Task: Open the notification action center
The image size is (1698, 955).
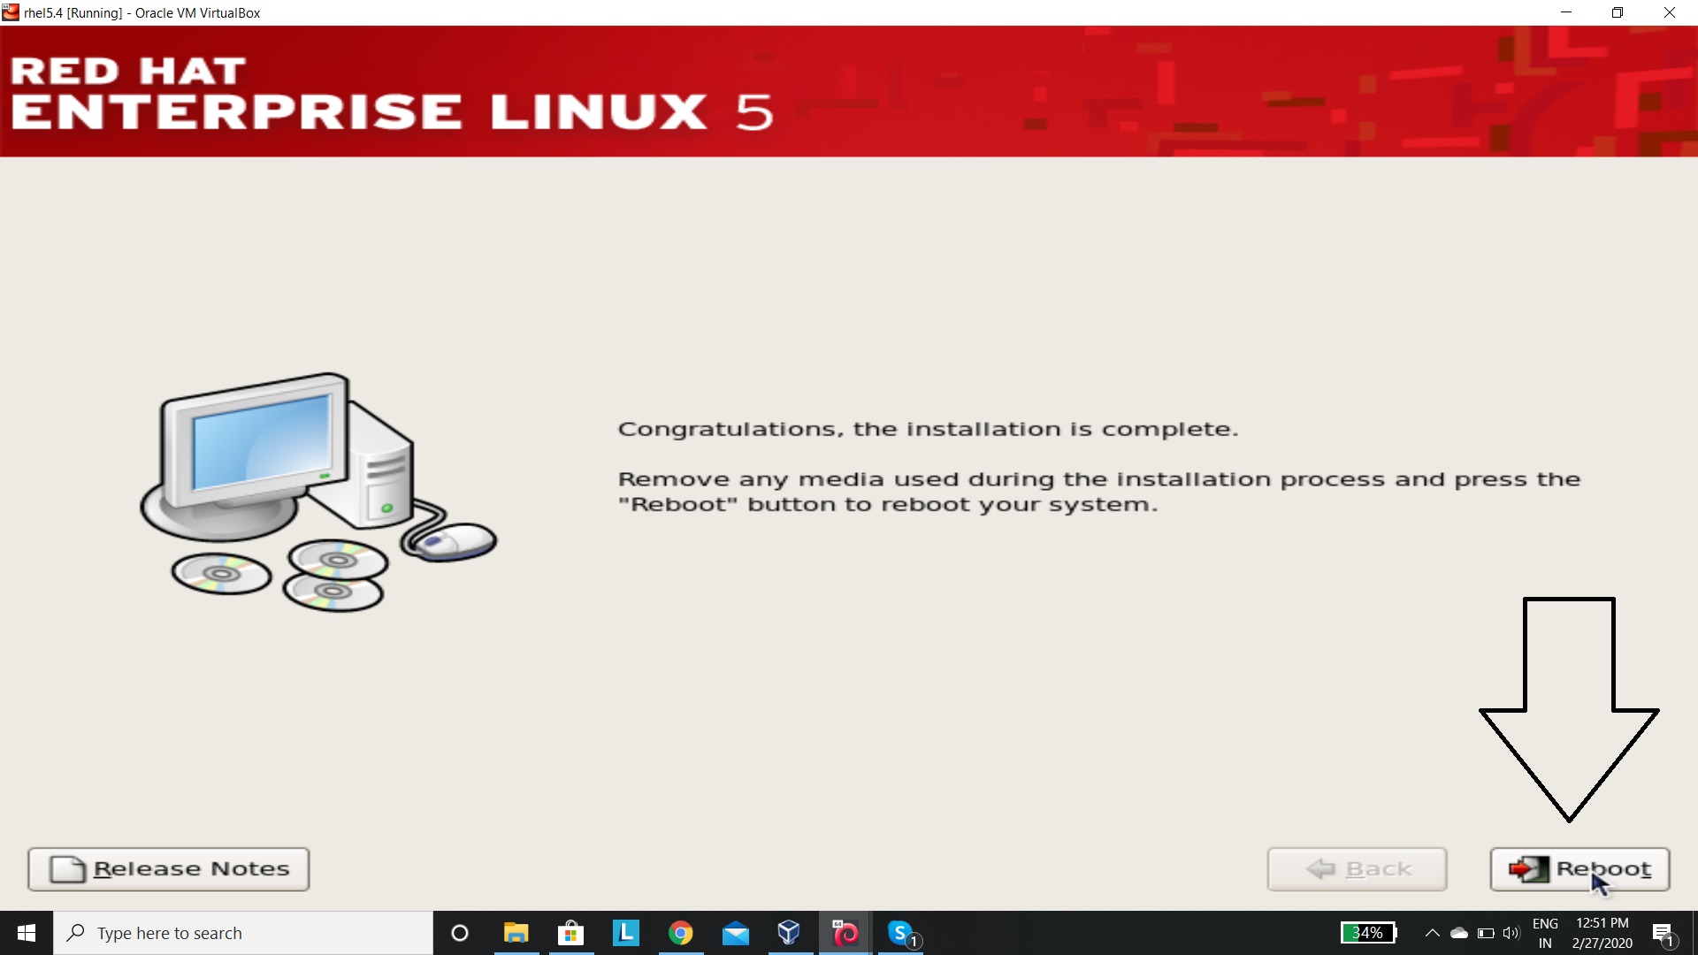Action: tap(1663, 933)
